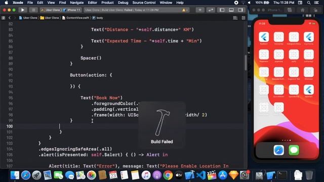The height and width of the screenshot is (182, 324).
Task: Click the editor vertical scrollbar
Action: point(246,63)
